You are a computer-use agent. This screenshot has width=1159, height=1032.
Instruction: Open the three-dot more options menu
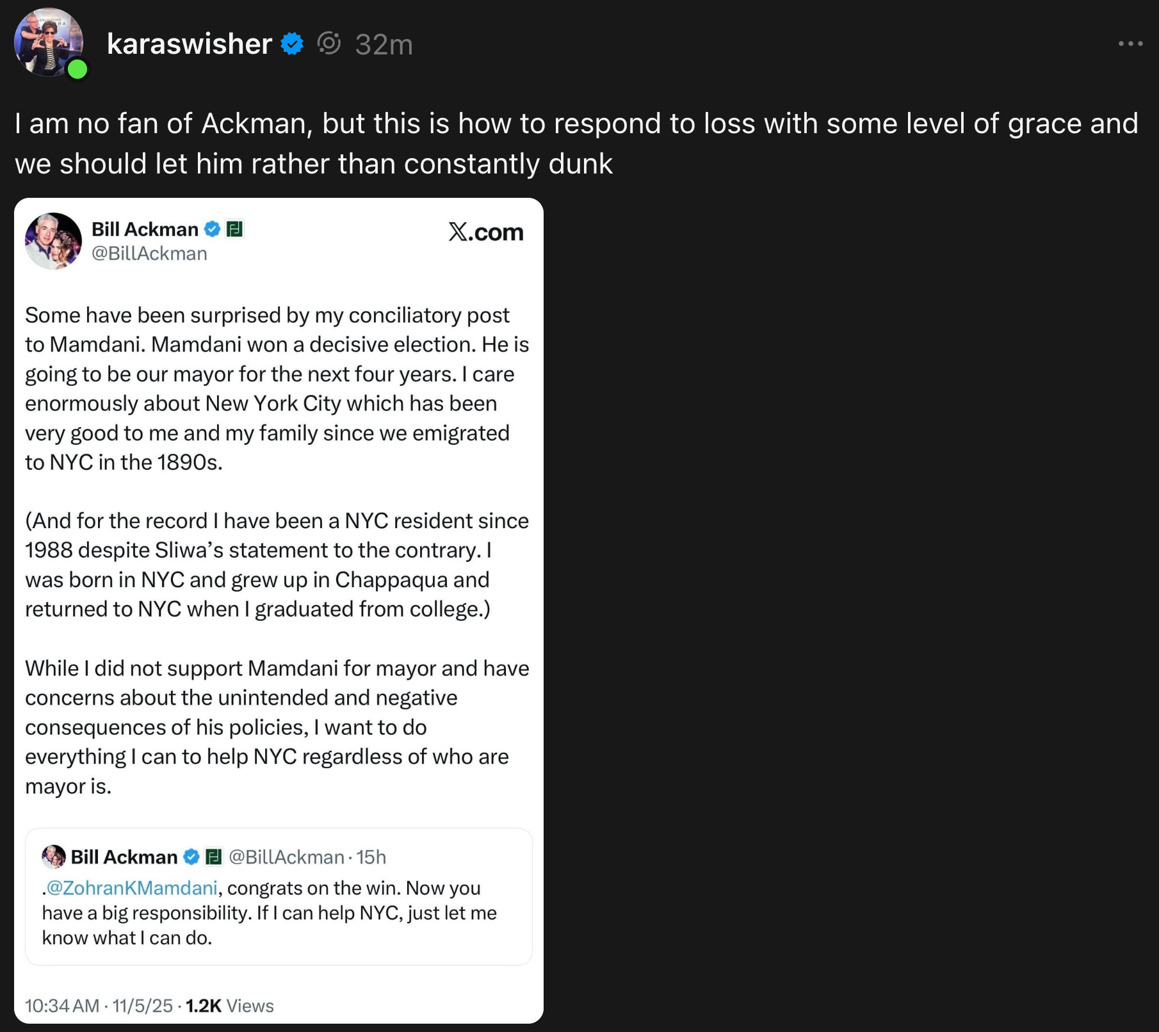pos(1130,44)
